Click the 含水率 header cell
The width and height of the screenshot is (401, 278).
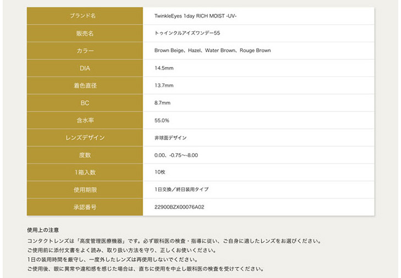point(85,120)
